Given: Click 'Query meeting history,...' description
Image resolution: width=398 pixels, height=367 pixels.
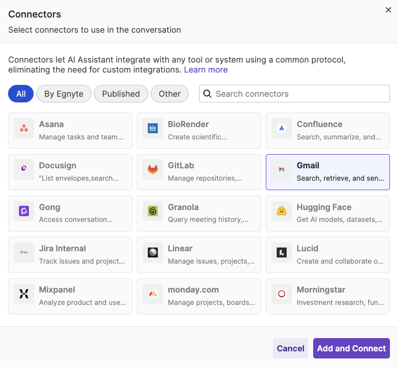Looking at the screenshot, I should tap(208, 220).
